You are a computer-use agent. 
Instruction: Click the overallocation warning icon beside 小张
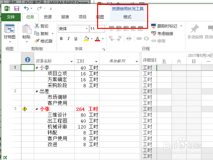point(25,109)
